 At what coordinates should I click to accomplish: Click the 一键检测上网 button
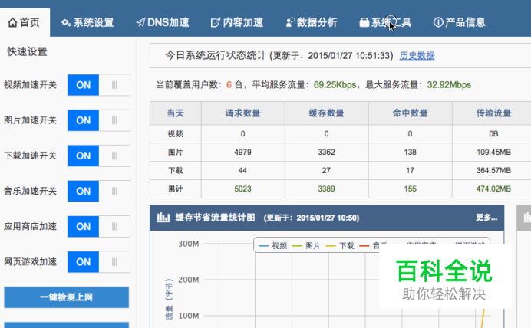66,297
